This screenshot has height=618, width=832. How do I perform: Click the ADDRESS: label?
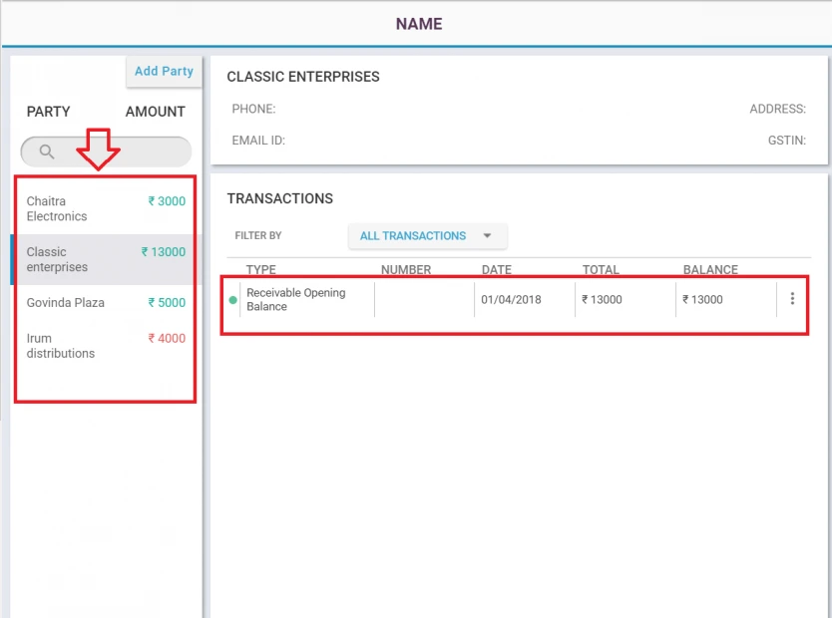point(777,110)
